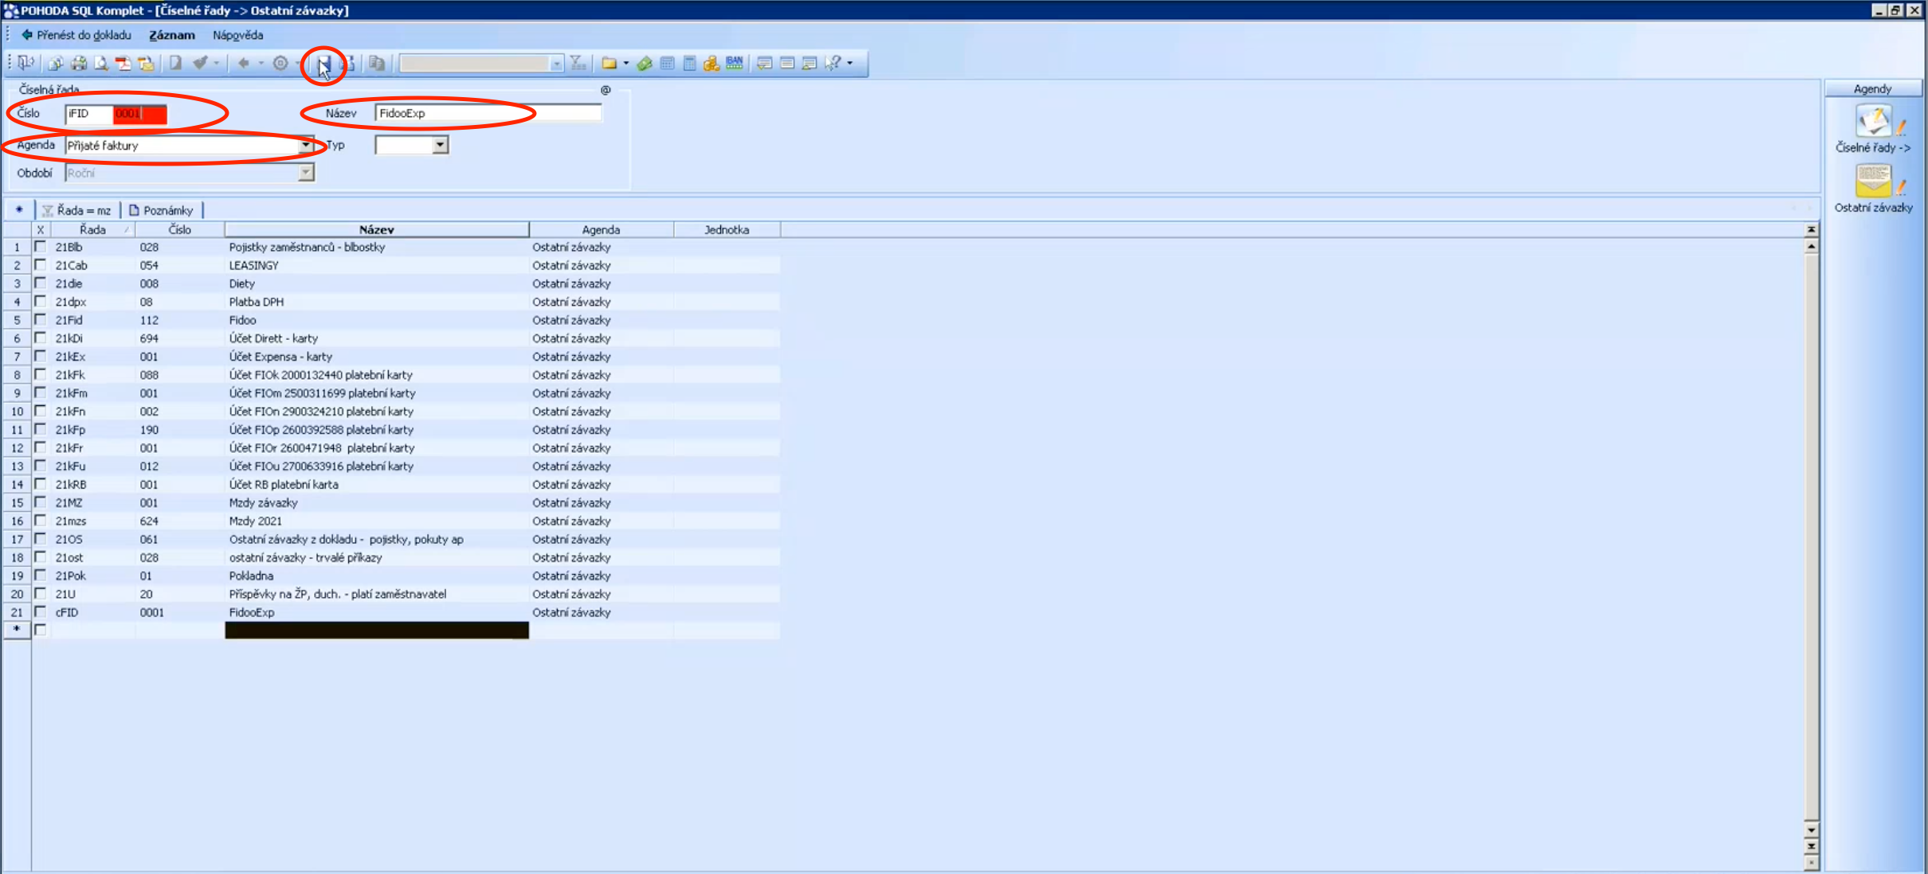Click the blue back arrow icon

click(x=244, y=63)
